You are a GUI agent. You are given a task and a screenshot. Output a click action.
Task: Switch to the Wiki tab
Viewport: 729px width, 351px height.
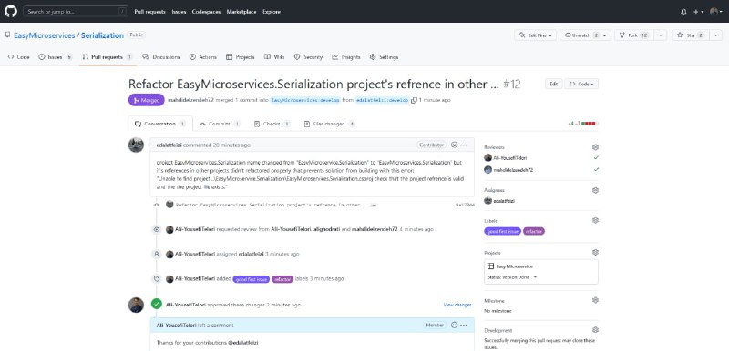click(274, 57)
